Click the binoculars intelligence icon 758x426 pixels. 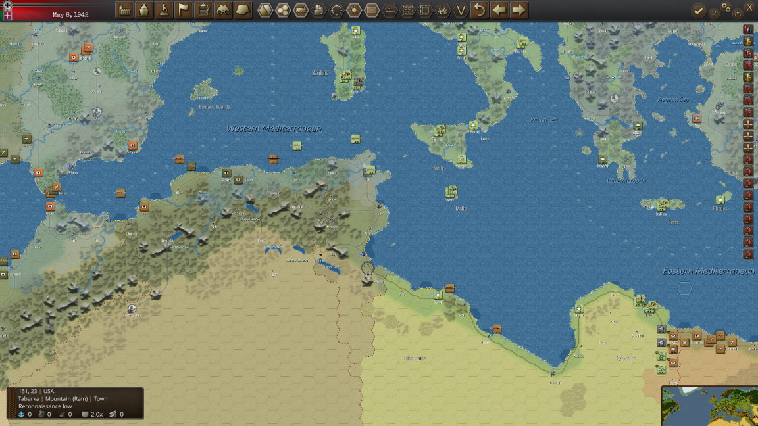tap(223, 10)
